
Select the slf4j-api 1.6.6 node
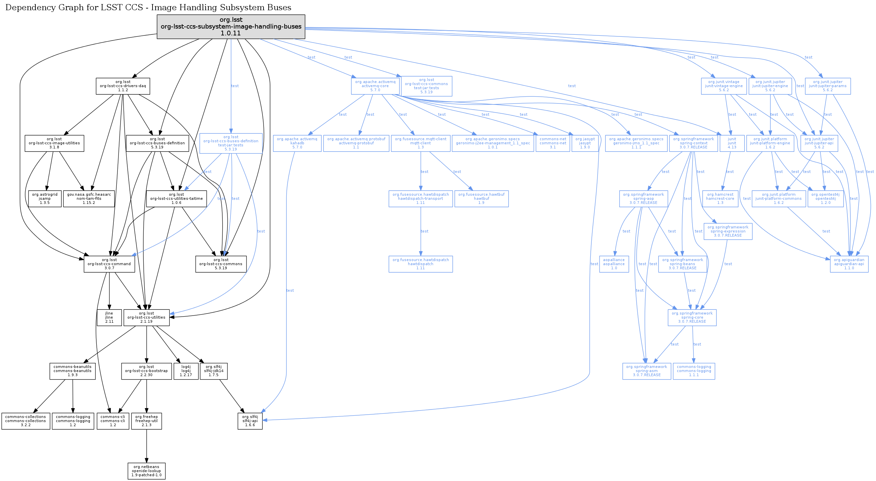(250, 421)
